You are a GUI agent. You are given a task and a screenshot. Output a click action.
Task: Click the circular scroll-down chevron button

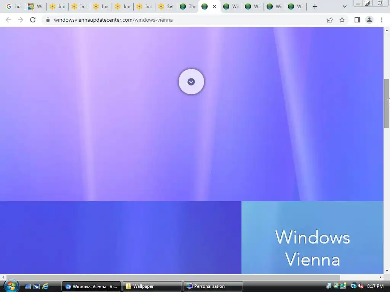coord(191,82)
